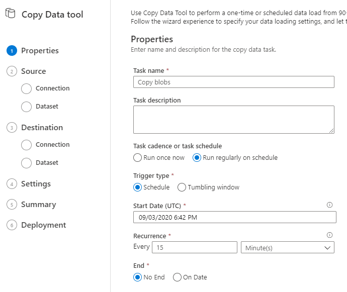Click the Task description resize handle
Screen dimensions: 347x292
tap(331, 131)
